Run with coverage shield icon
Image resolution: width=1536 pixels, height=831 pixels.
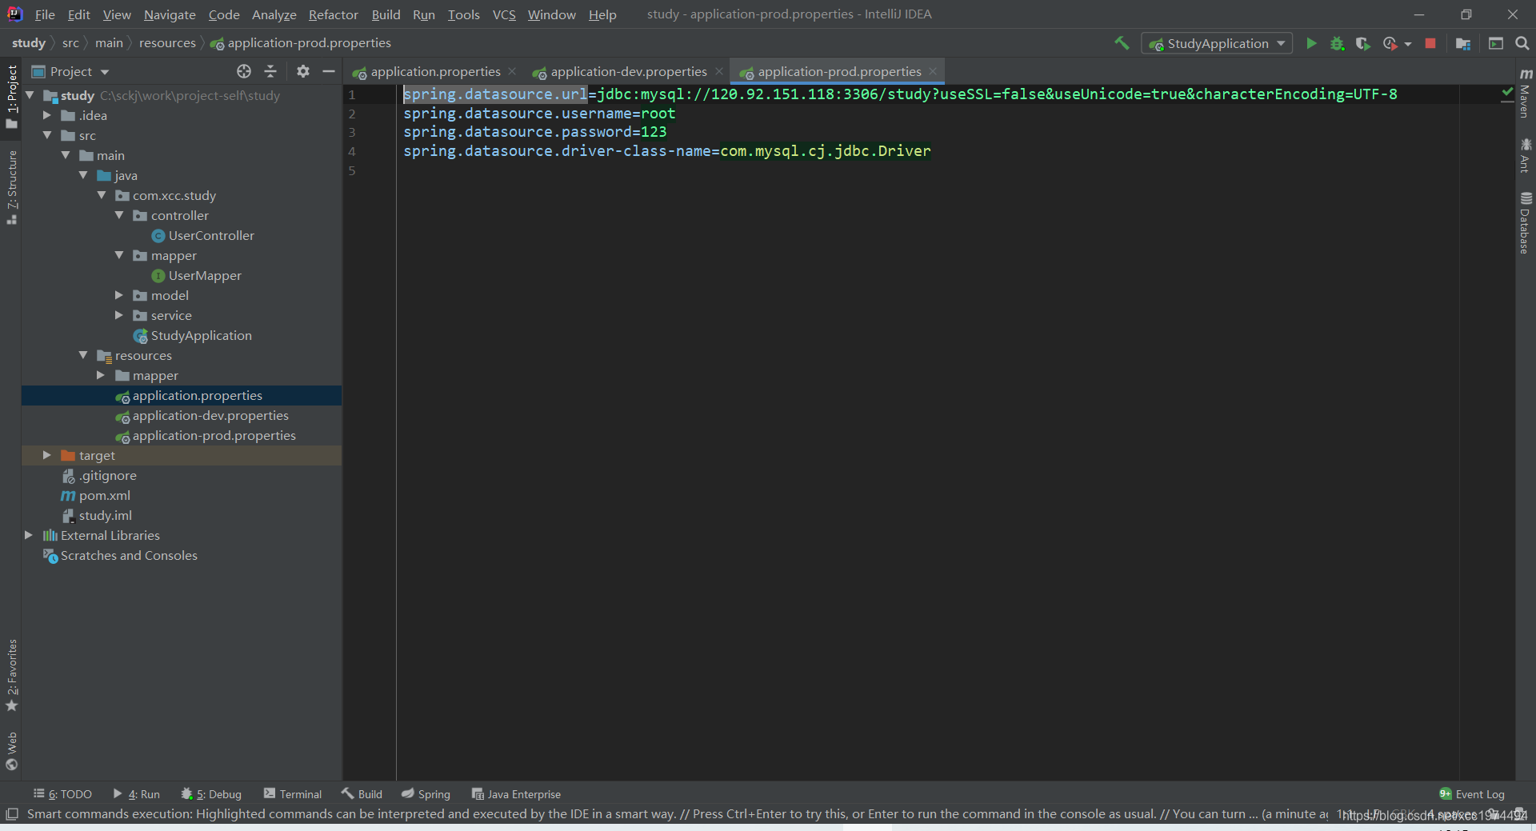(x=1363, y=43)
